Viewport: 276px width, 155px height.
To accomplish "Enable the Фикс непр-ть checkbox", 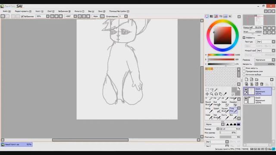I will [244, 68].
